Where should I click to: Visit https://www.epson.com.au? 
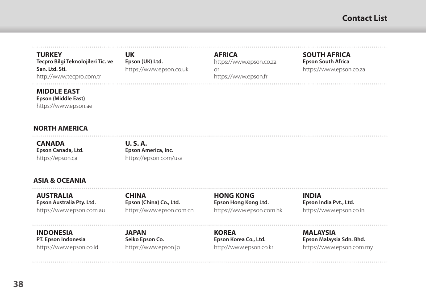coord(71,210)
